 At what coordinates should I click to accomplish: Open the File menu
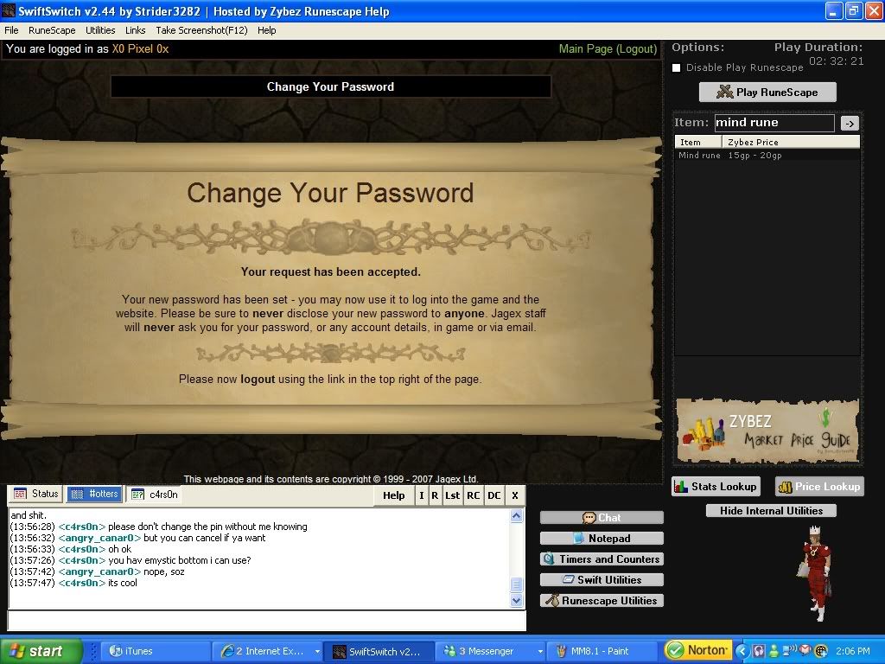(x=11, y=30)
